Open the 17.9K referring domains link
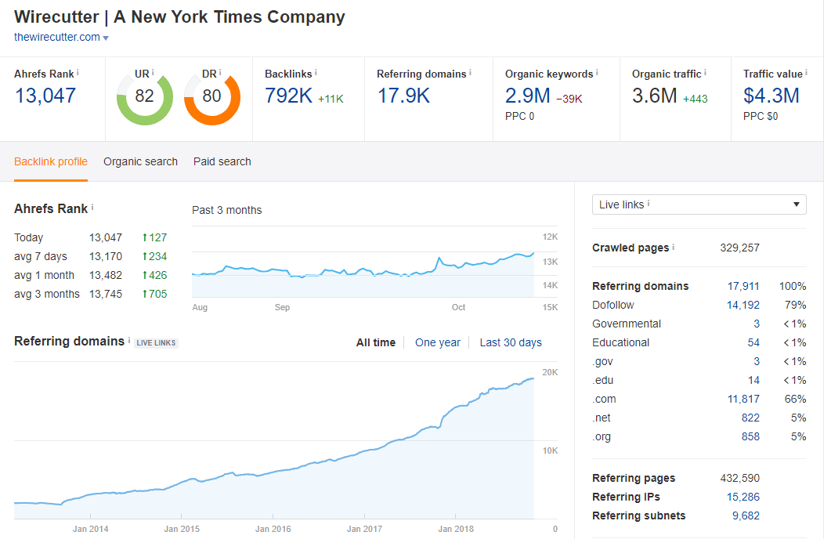 (x=404, y=96)
